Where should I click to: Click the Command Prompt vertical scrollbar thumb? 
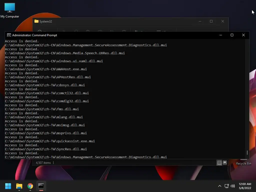(x=247, y=152)
